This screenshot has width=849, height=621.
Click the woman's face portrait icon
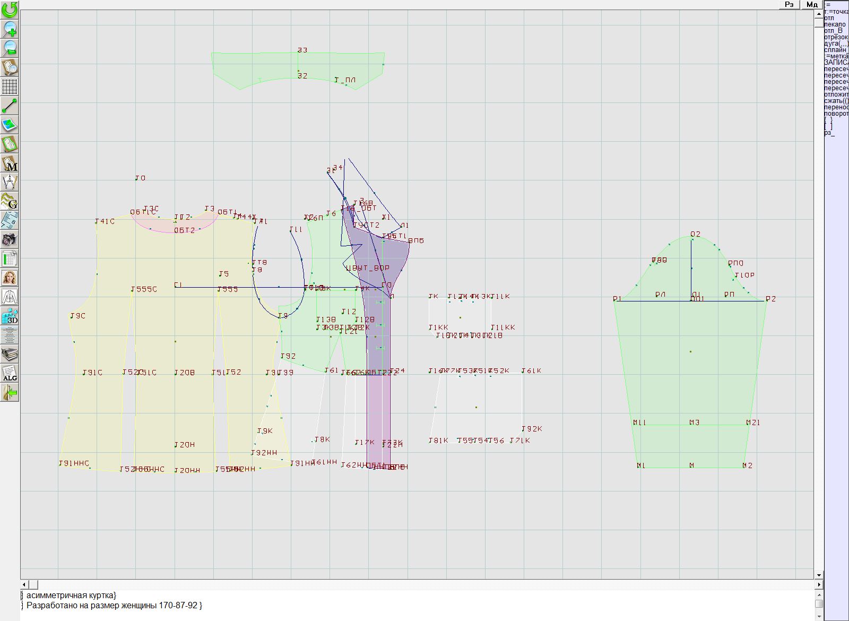pyautogui.click(x=10, y=278)
